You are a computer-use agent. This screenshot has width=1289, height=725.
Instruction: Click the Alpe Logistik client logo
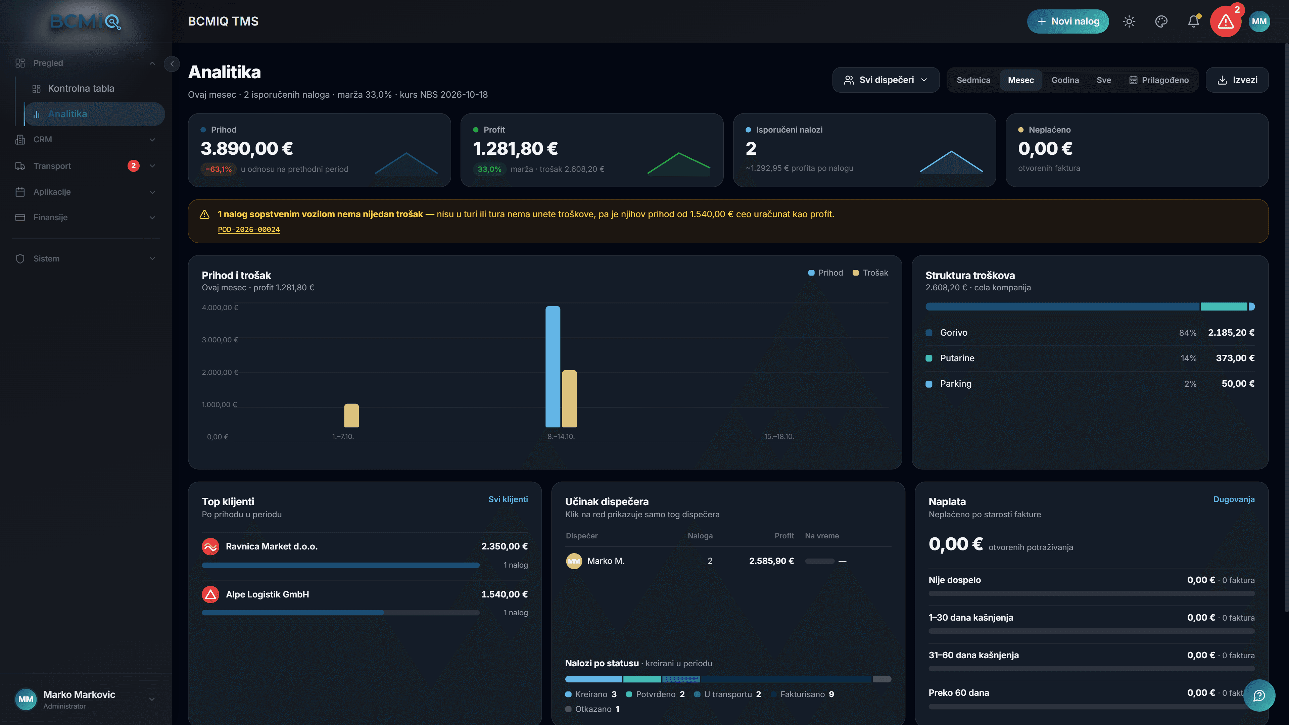[x=210, y=594]
